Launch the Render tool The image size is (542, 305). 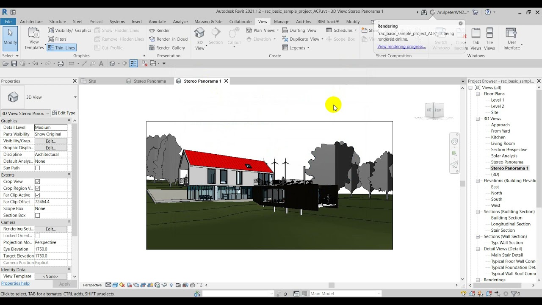pyautogui.click(x=160, y=30)
